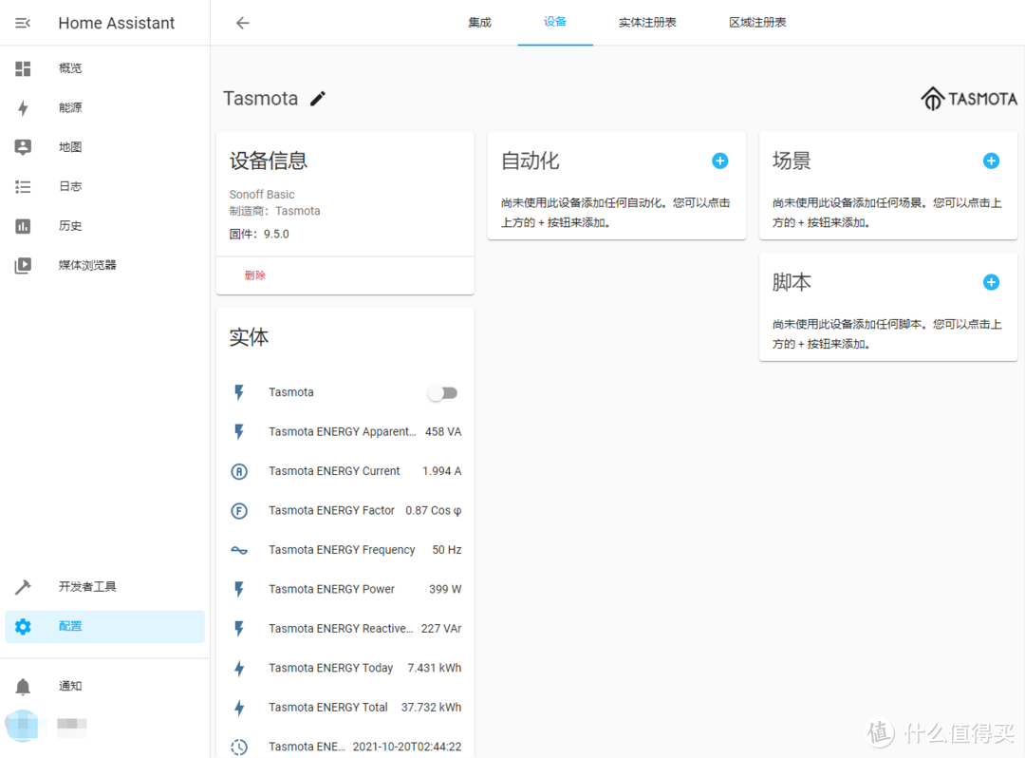Open Tasmota ENERGY Power entity label
Image resolution: width=1025 pixels, height=758 pixels.
point(331,589)
